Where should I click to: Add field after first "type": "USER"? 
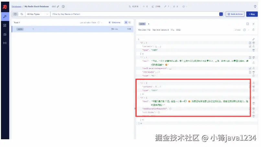click(x=143, y=54)
